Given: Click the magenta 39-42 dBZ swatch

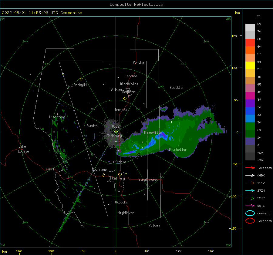Looking at the screenshot, I should click(250, 96).
